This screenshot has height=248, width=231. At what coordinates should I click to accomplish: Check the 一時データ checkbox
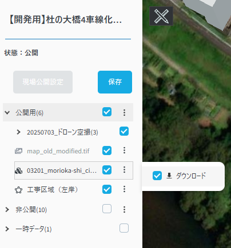pos(124,228)
